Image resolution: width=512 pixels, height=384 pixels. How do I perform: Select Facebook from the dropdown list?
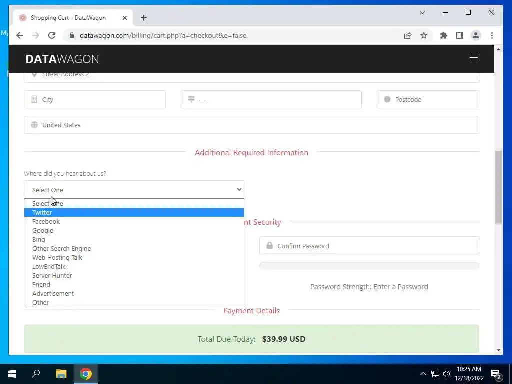(x=134, y=221)
